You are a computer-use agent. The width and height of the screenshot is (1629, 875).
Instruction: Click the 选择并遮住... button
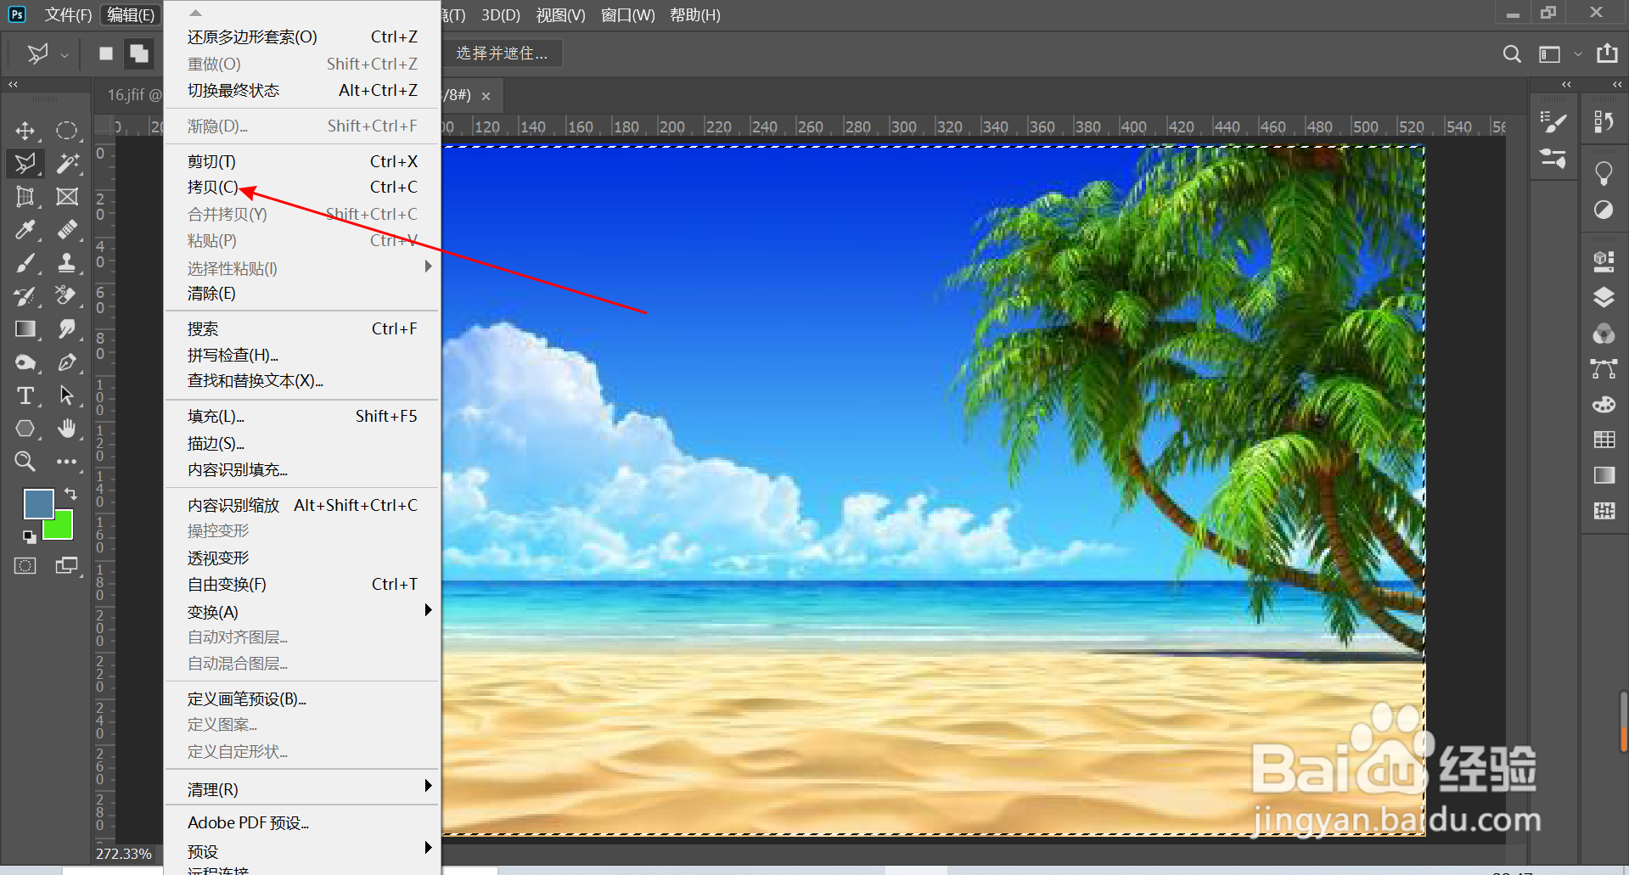tap(502, 53)
